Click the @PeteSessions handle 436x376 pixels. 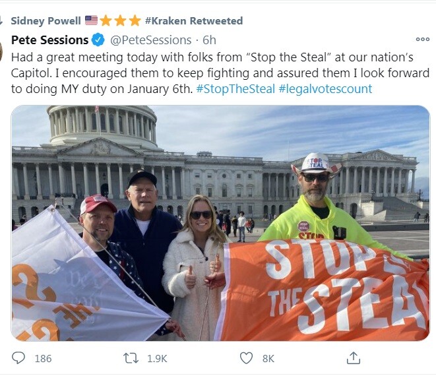(x=151, y=40)
